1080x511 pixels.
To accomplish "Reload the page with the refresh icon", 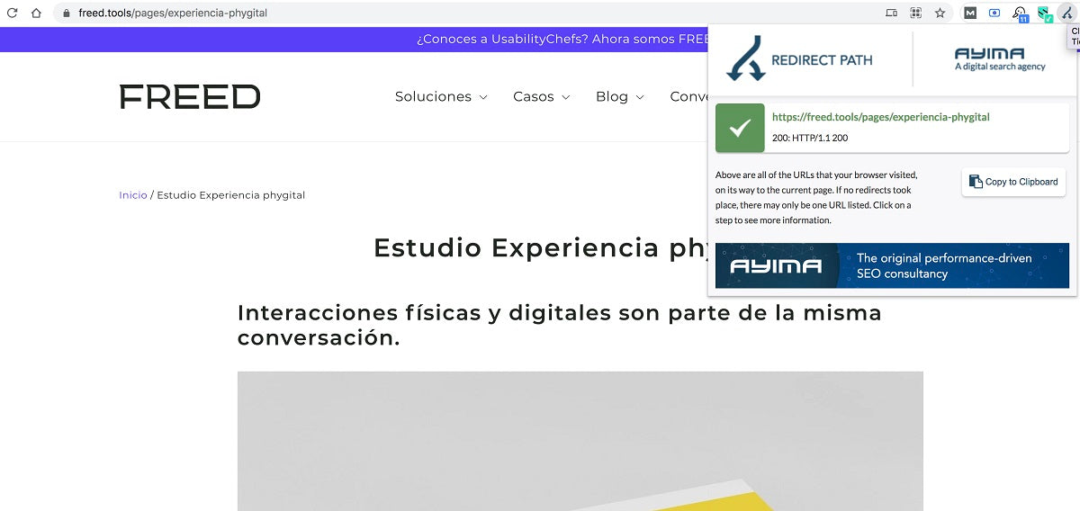I will 13,13.
